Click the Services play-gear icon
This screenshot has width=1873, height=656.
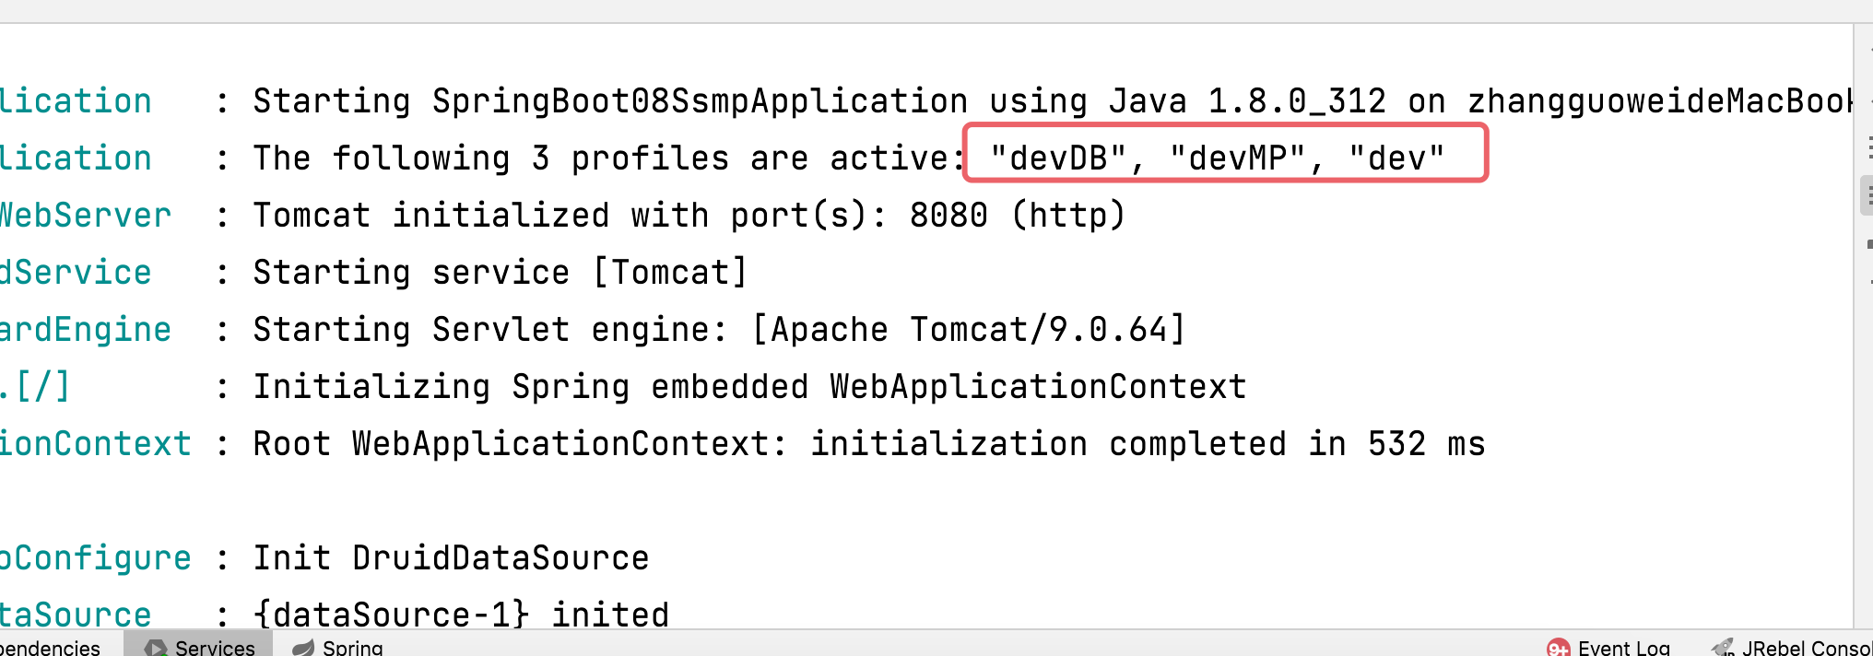point(155,648)
